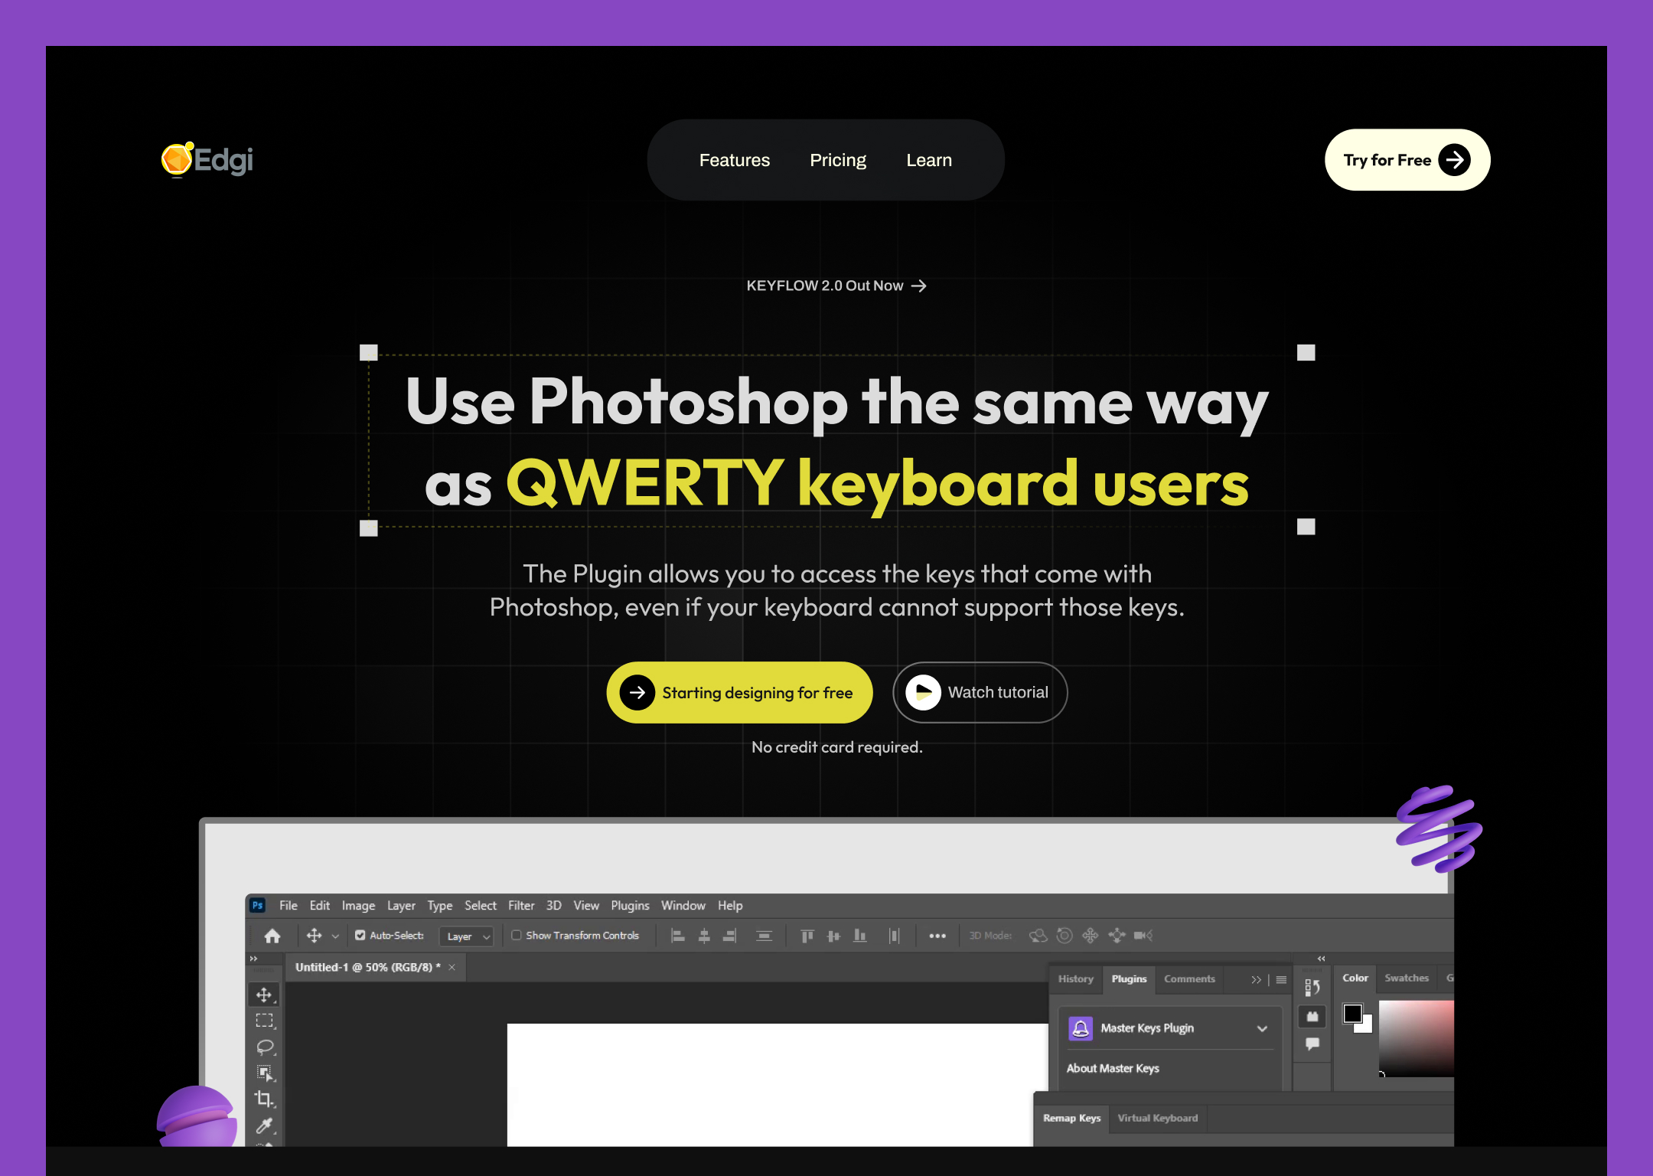Open the three-dots more options icon

[937, 936]
